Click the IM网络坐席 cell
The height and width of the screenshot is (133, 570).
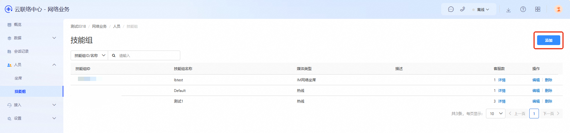[x=306, y=80]
